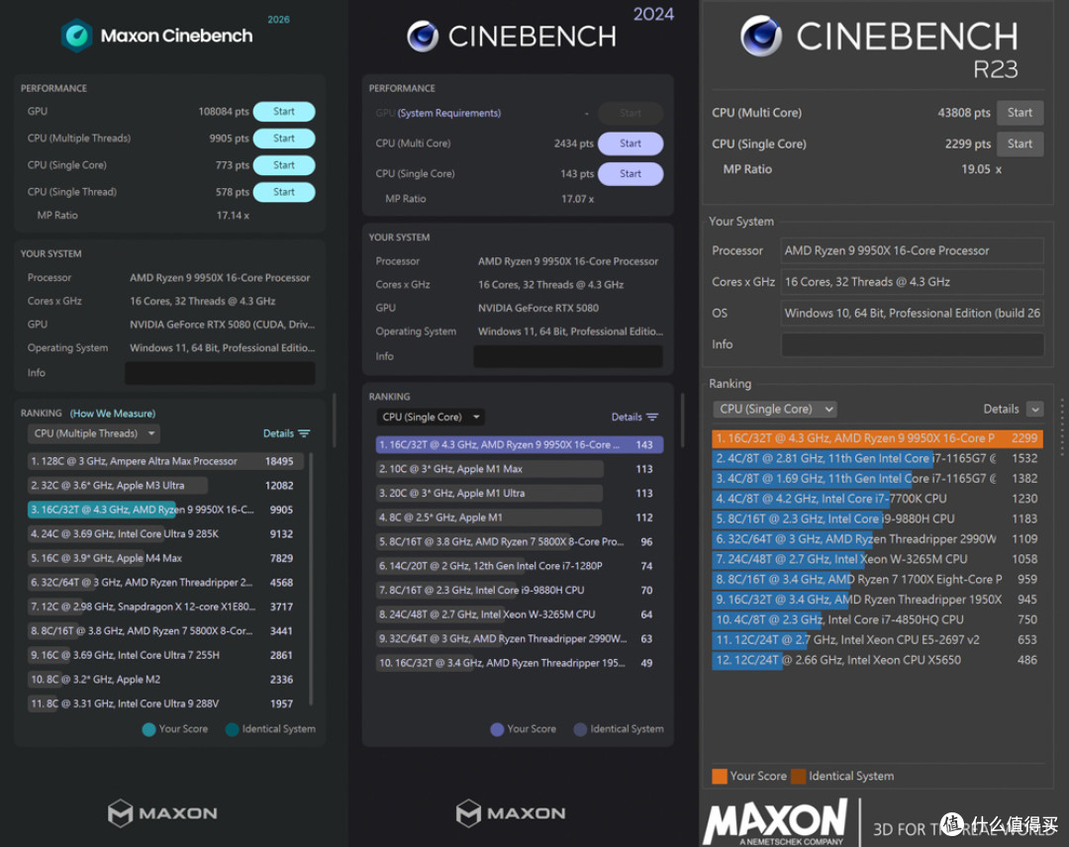This screenshot has width=1069, height=847.
Task: Select the Intel Core Ultra 7 255H row
Action: coord(165,655)
